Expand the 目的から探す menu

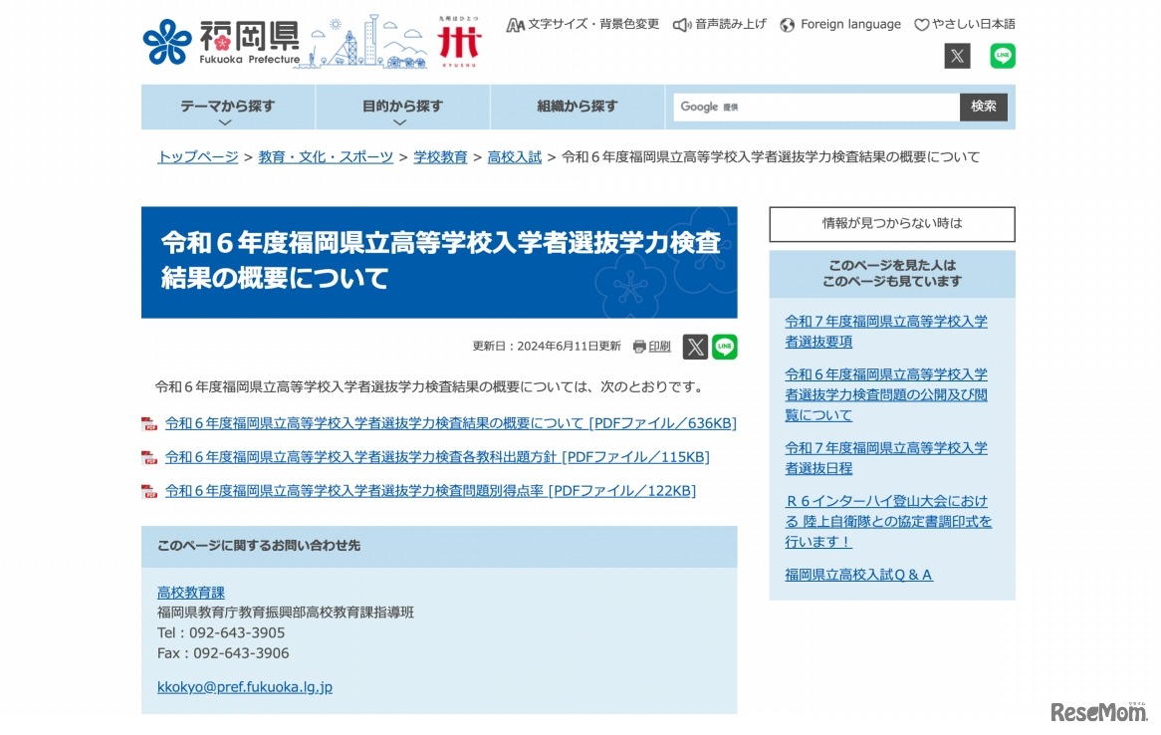pos(402,108)
